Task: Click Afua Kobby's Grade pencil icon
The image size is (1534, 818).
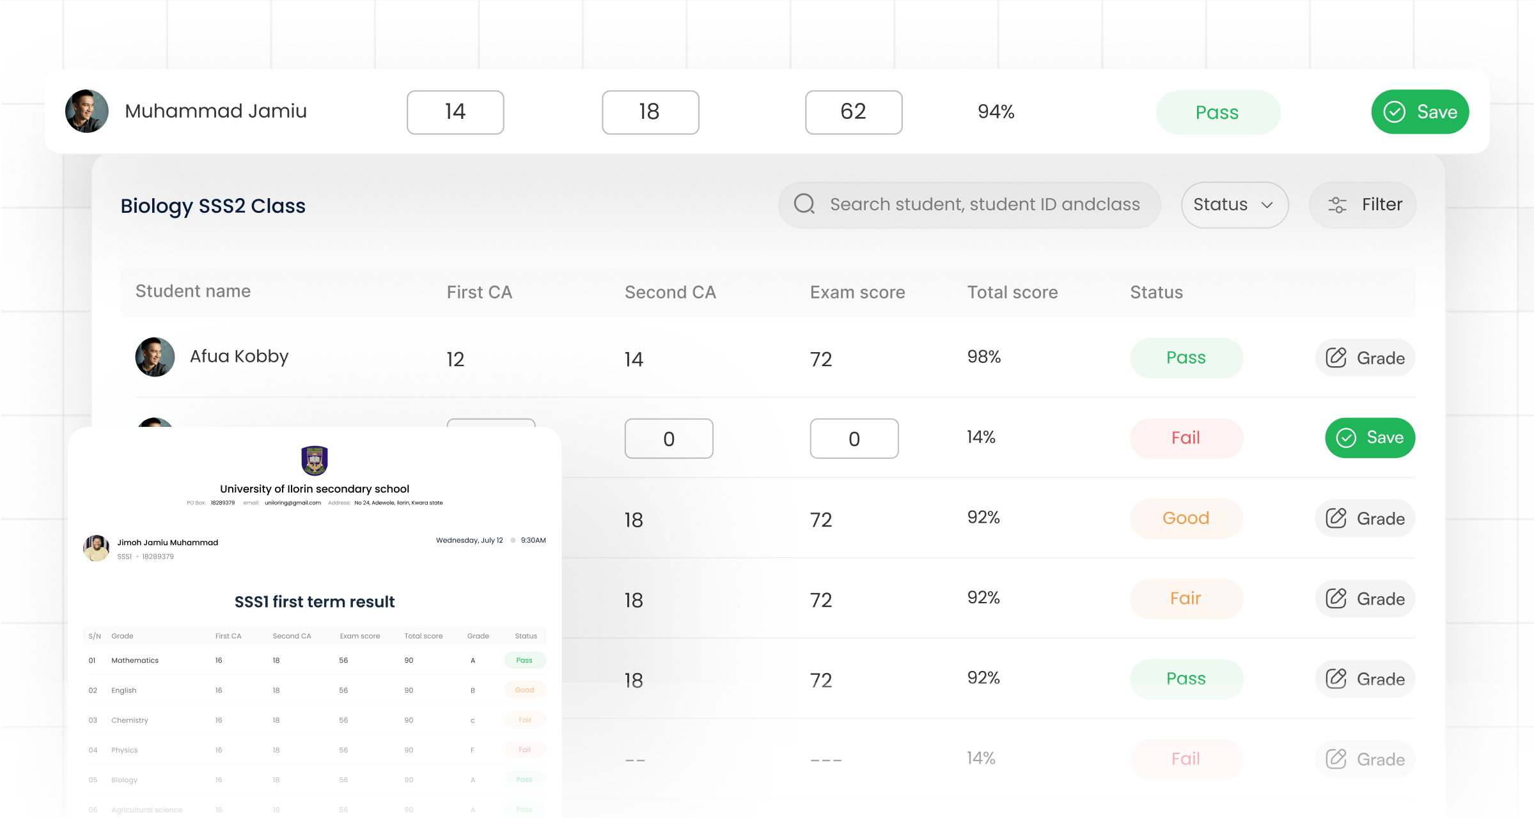Action: 1336,358
